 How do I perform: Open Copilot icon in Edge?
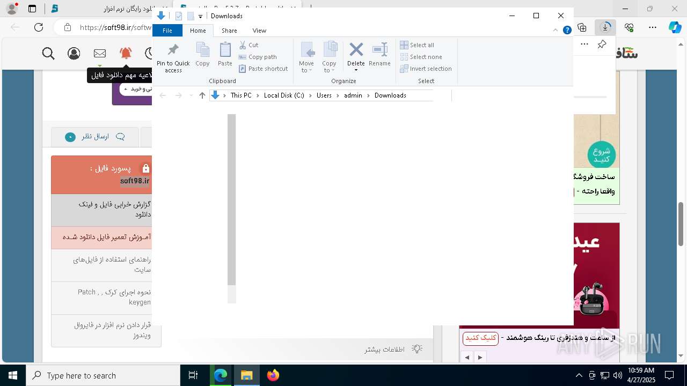675,27
